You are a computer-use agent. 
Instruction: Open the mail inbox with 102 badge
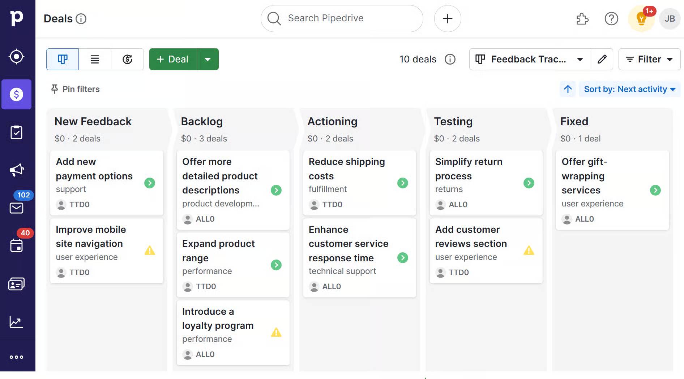click(17, 208)
